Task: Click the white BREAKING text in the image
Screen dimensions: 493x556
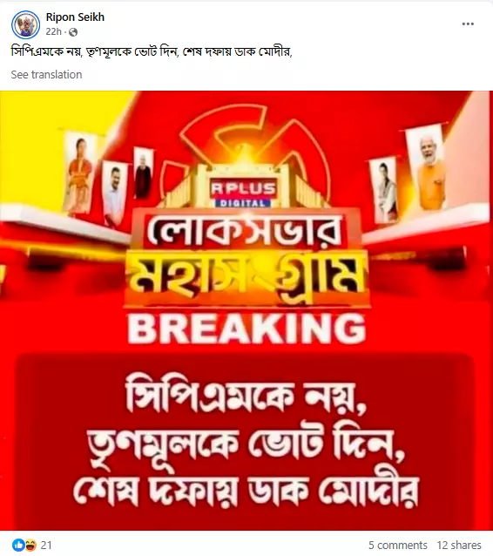Action: coord(246,329)
